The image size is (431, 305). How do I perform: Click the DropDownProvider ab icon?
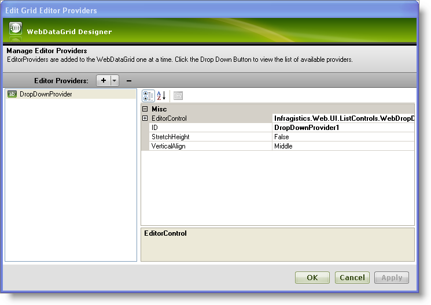pos(12,94)
